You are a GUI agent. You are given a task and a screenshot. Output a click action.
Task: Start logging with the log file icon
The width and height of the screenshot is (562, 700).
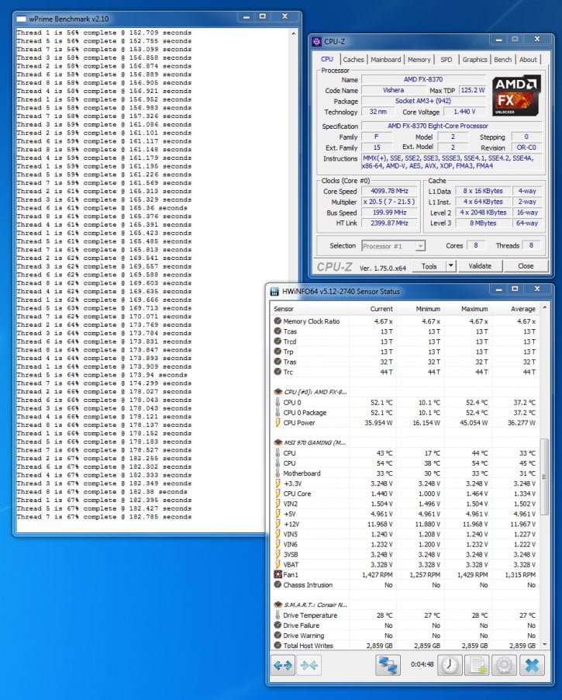(x=476, y=666)
